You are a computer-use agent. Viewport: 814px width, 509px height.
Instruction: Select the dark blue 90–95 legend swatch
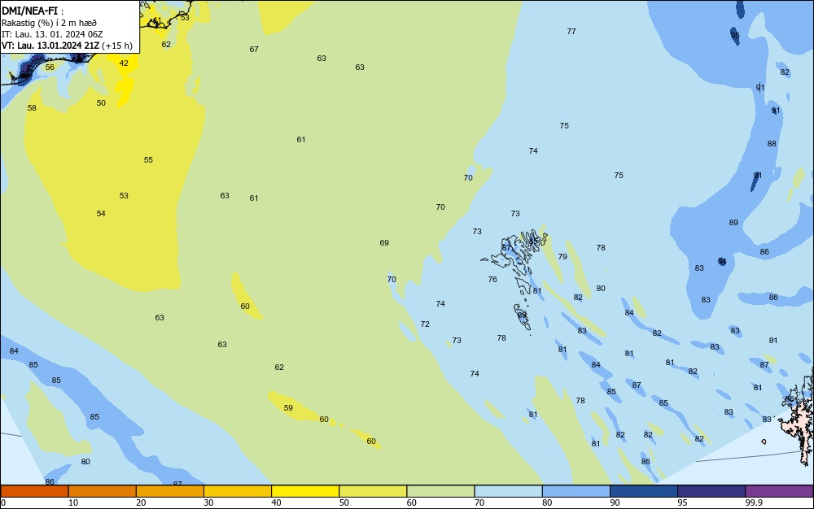click(x=644, y=491)
